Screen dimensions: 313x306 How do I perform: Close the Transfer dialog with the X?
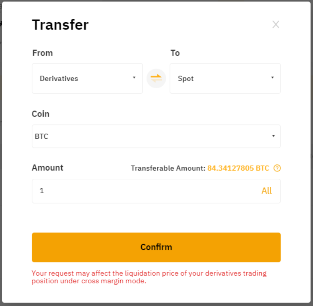click(x=275, y=25)
